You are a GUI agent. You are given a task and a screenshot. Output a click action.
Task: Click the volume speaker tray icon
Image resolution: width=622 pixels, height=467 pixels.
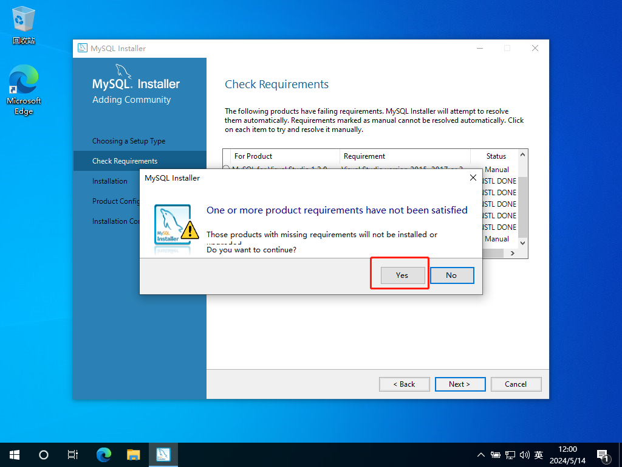[x=524, y=455]
